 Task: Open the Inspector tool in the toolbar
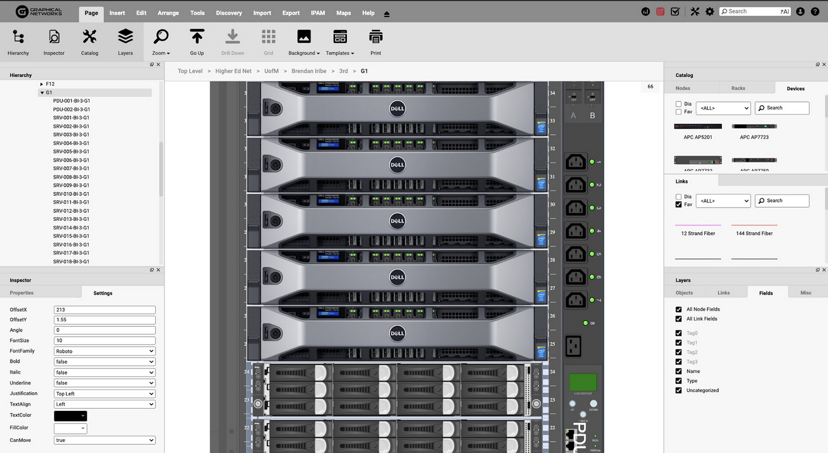tap(54, 42)
